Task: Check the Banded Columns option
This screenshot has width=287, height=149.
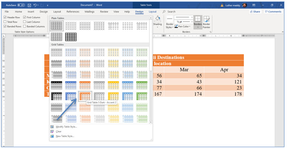Action: click(x=24, y=26)
